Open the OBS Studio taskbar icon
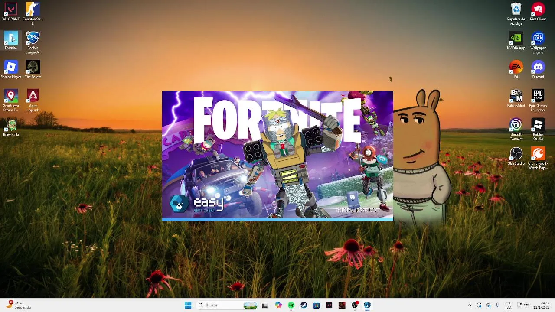555x312 pixels. click(x=355, y=305)
